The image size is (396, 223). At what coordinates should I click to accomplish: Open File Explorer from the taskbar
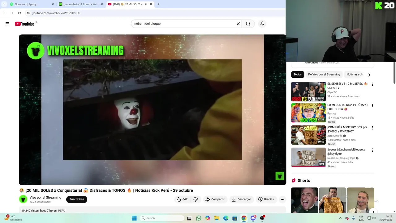[217, 218]
